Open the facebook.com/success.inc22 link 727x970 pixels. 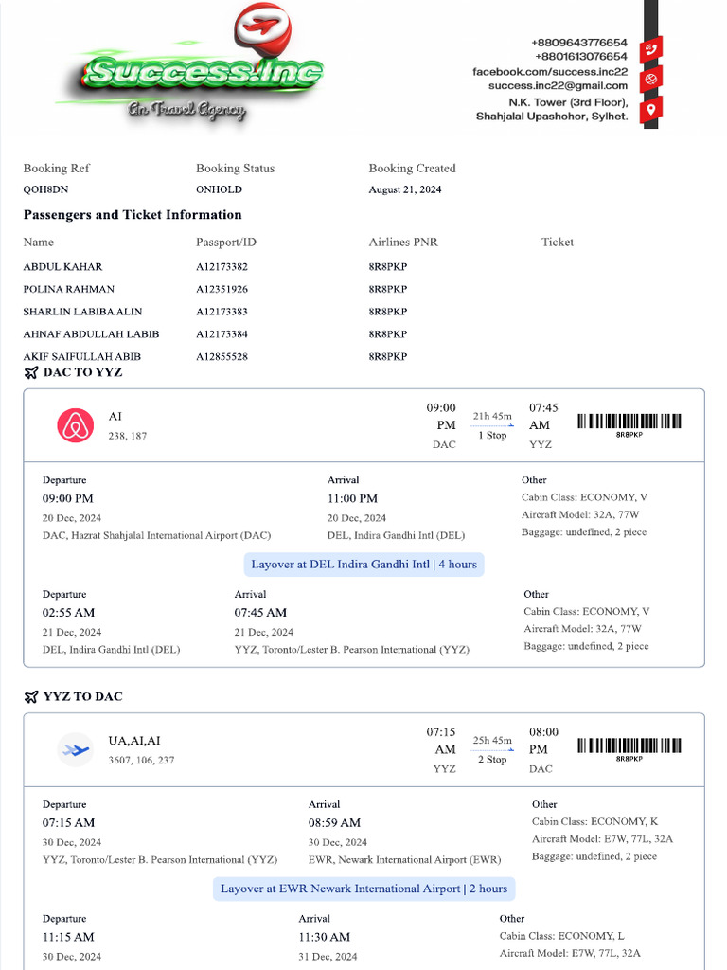click(550, 72)
